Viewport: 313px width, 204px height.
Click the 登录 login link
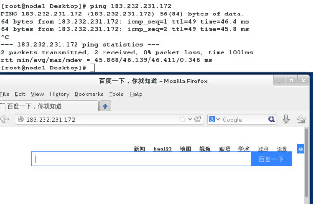coord(263,149)
